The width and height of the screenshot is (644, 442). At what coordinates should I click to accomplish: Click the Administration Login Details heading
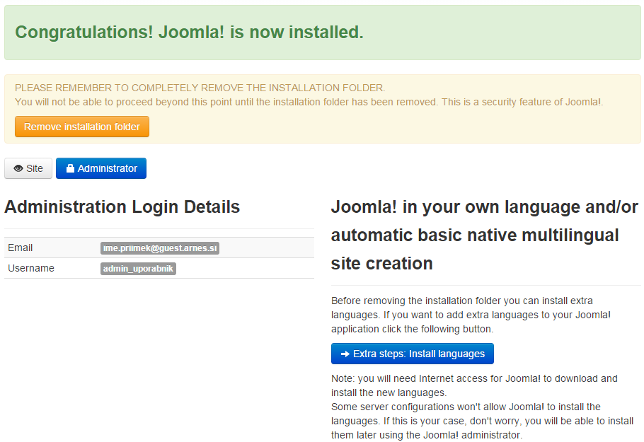pos(122,207)
